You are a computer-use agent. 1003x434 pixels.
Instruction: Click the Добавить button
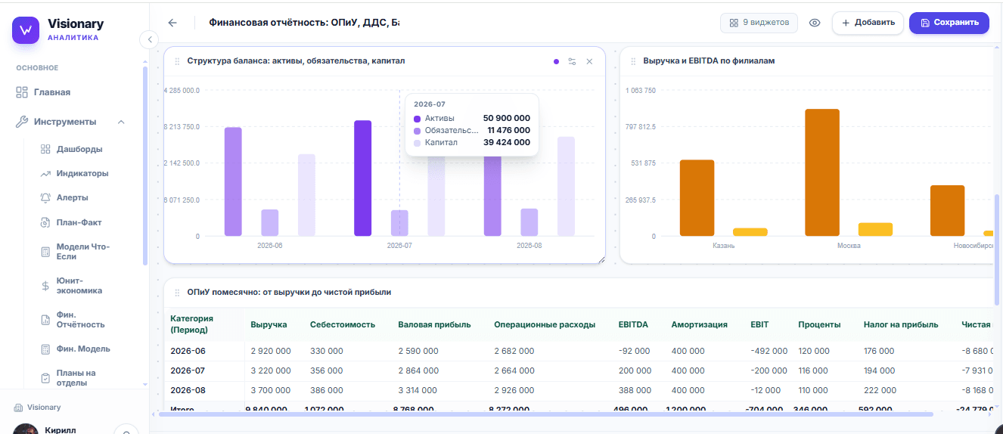coord(868,23)
